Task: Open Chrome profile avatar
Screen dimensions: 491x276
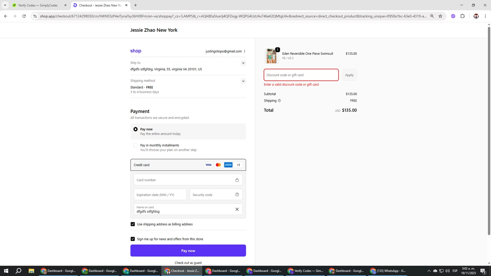Action: (x=476, y=16)
